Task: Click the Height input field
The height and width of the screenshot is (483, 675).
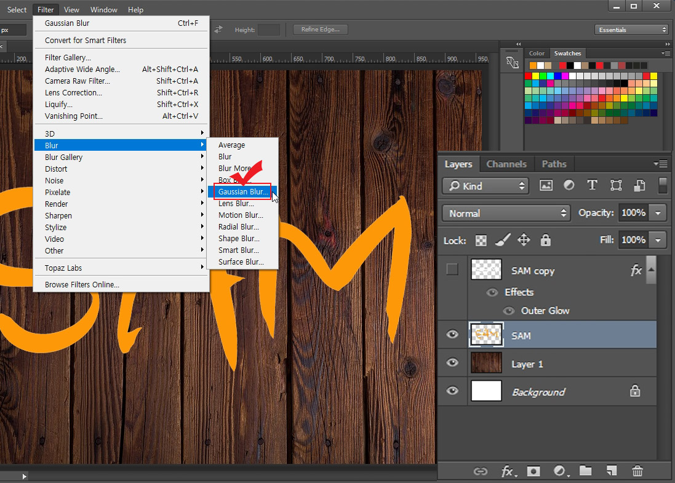Action: point(269,30)
